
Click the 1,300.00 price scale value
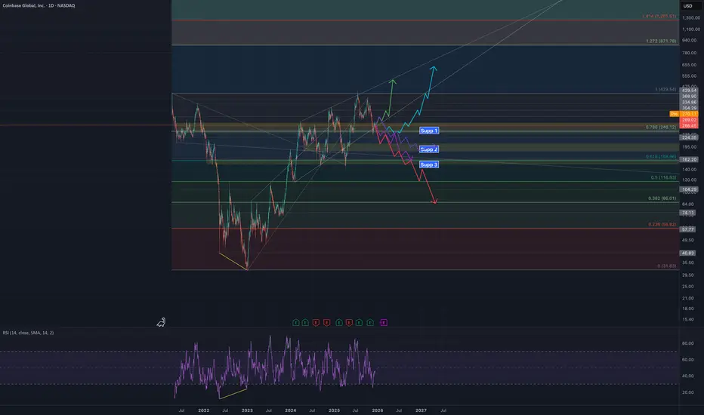coord(691,18)
